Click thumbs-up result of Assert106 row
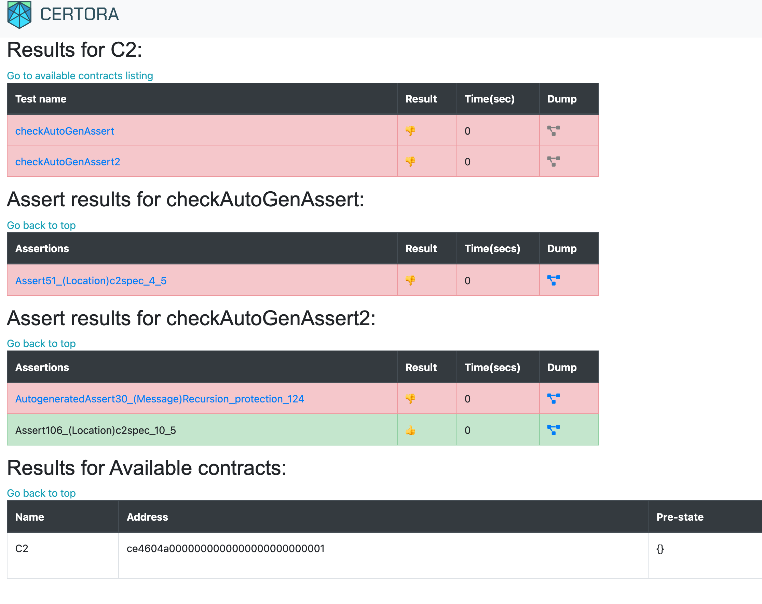The image size is (762, 604). [410, 430]
